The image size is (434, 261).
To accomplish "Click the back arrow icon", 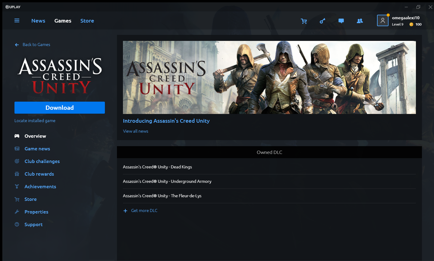I will tap(17, 45).
